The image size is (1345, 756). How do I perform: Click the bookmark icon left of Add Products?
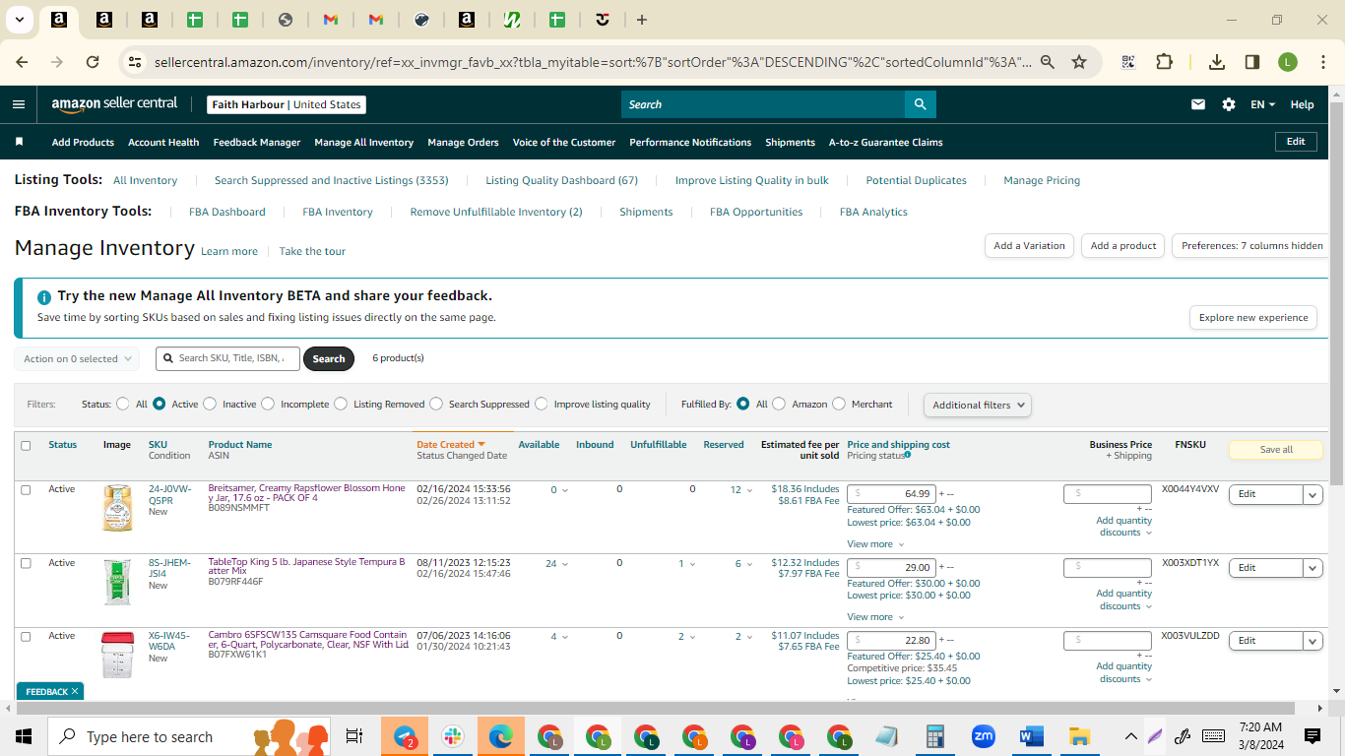tap(19, 142)
